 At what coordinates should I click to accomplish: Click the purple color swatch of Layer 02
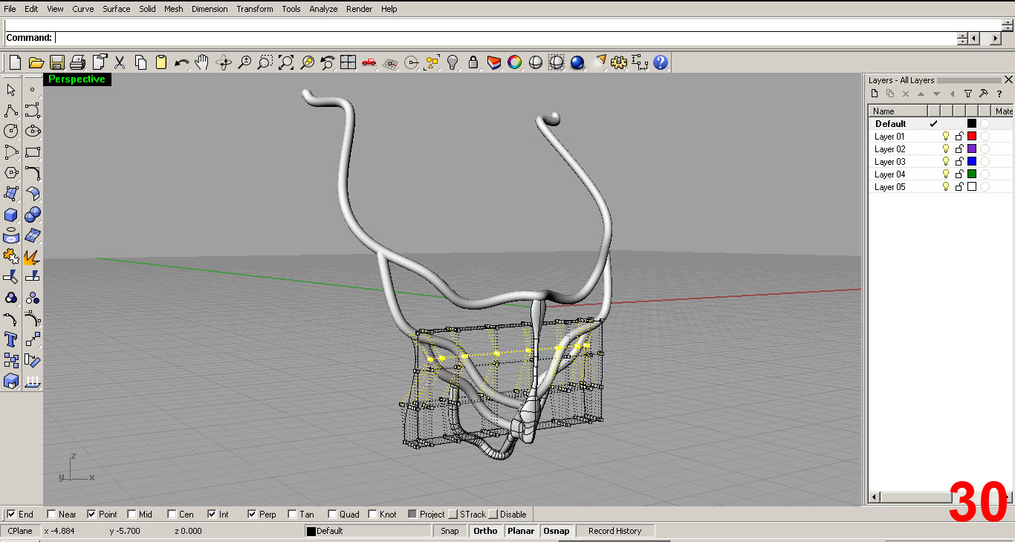971,149
